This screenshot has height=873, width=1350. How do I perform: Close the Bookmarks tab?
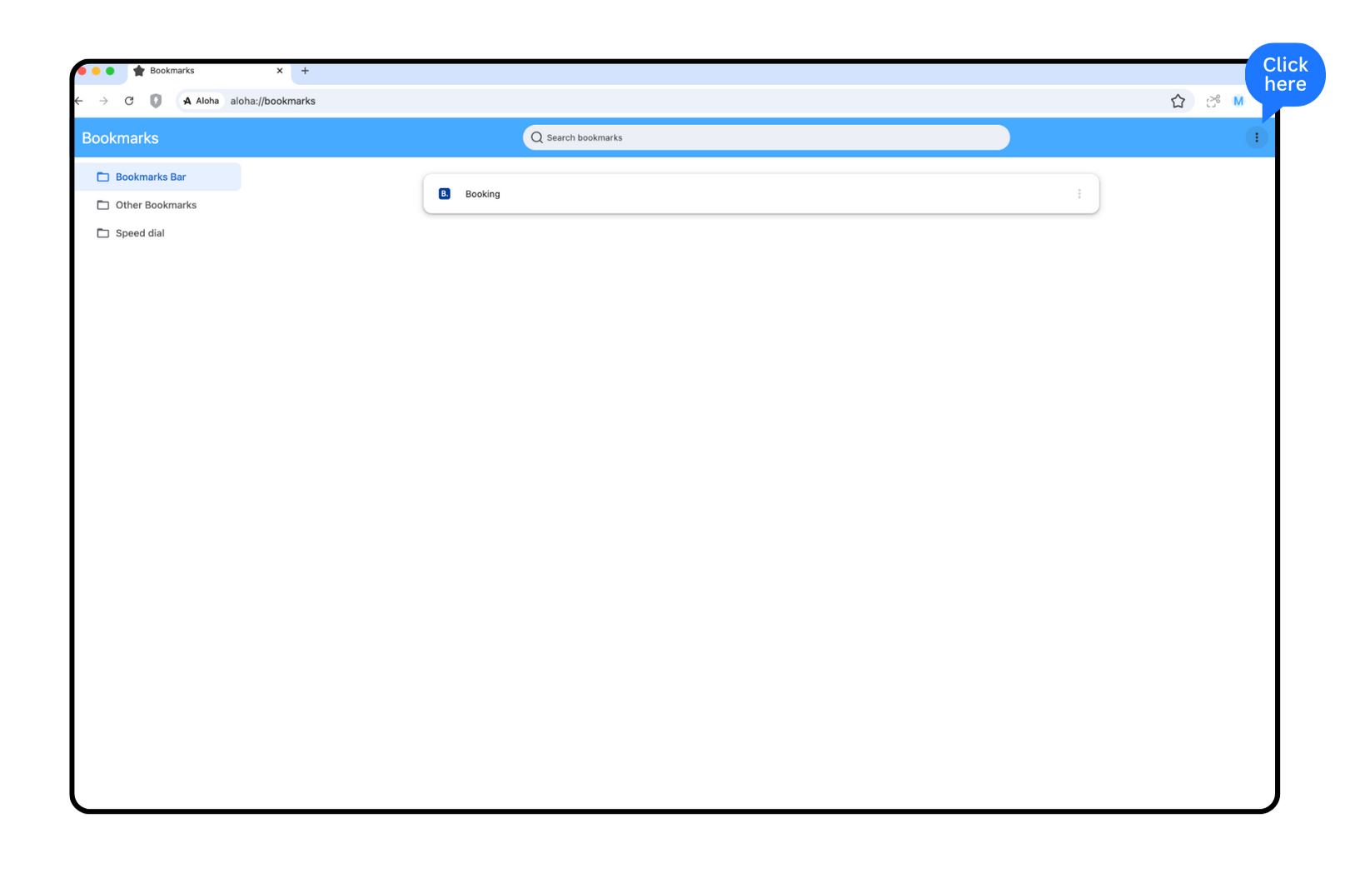coord(280,71)
